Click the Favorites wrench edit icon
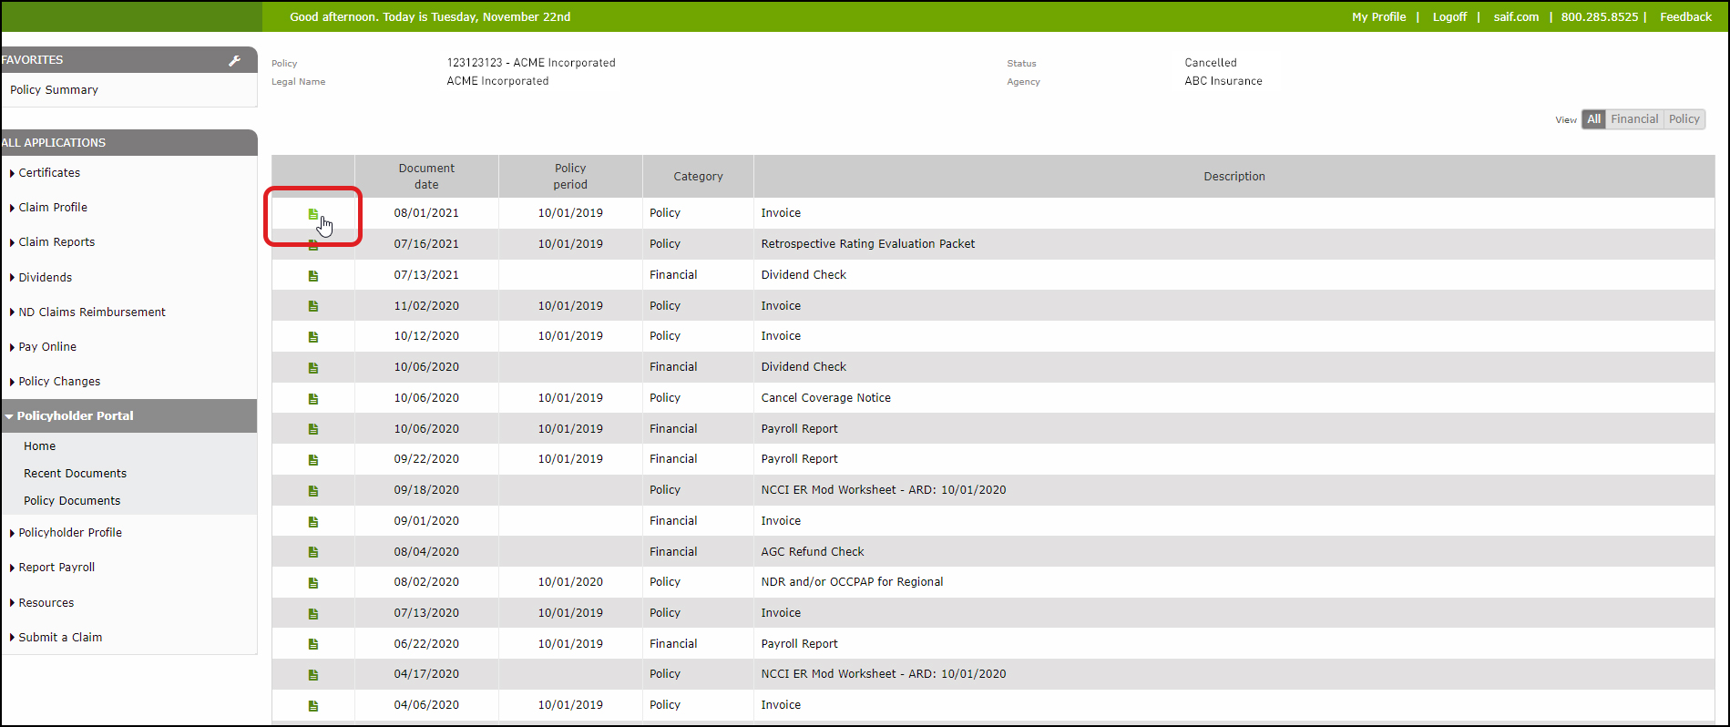Image resolution: width=1730 pixels, height=727 pixels. tap(234, 61)
